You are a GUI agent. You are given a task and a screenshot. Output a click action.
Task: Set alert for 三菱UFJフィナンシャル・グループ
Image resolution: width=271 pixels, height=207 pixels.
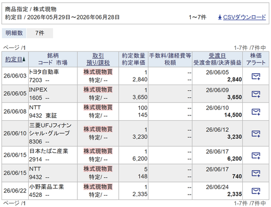coord(256,134)
